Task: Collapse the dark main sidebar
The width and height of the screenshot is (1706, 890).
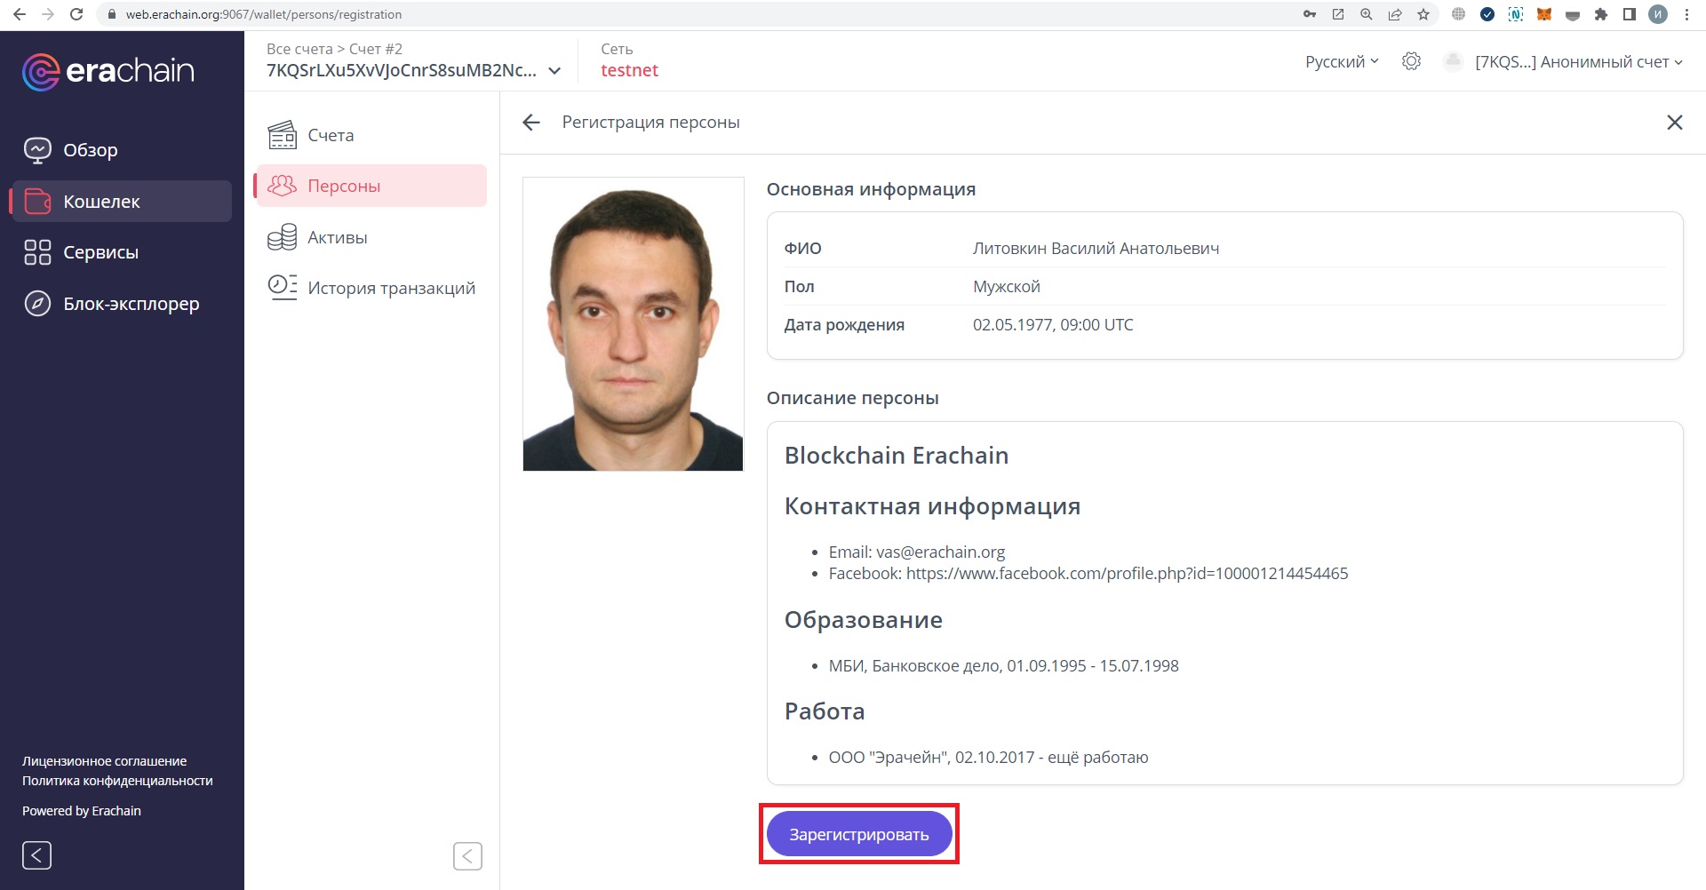Action: [36, 855]
